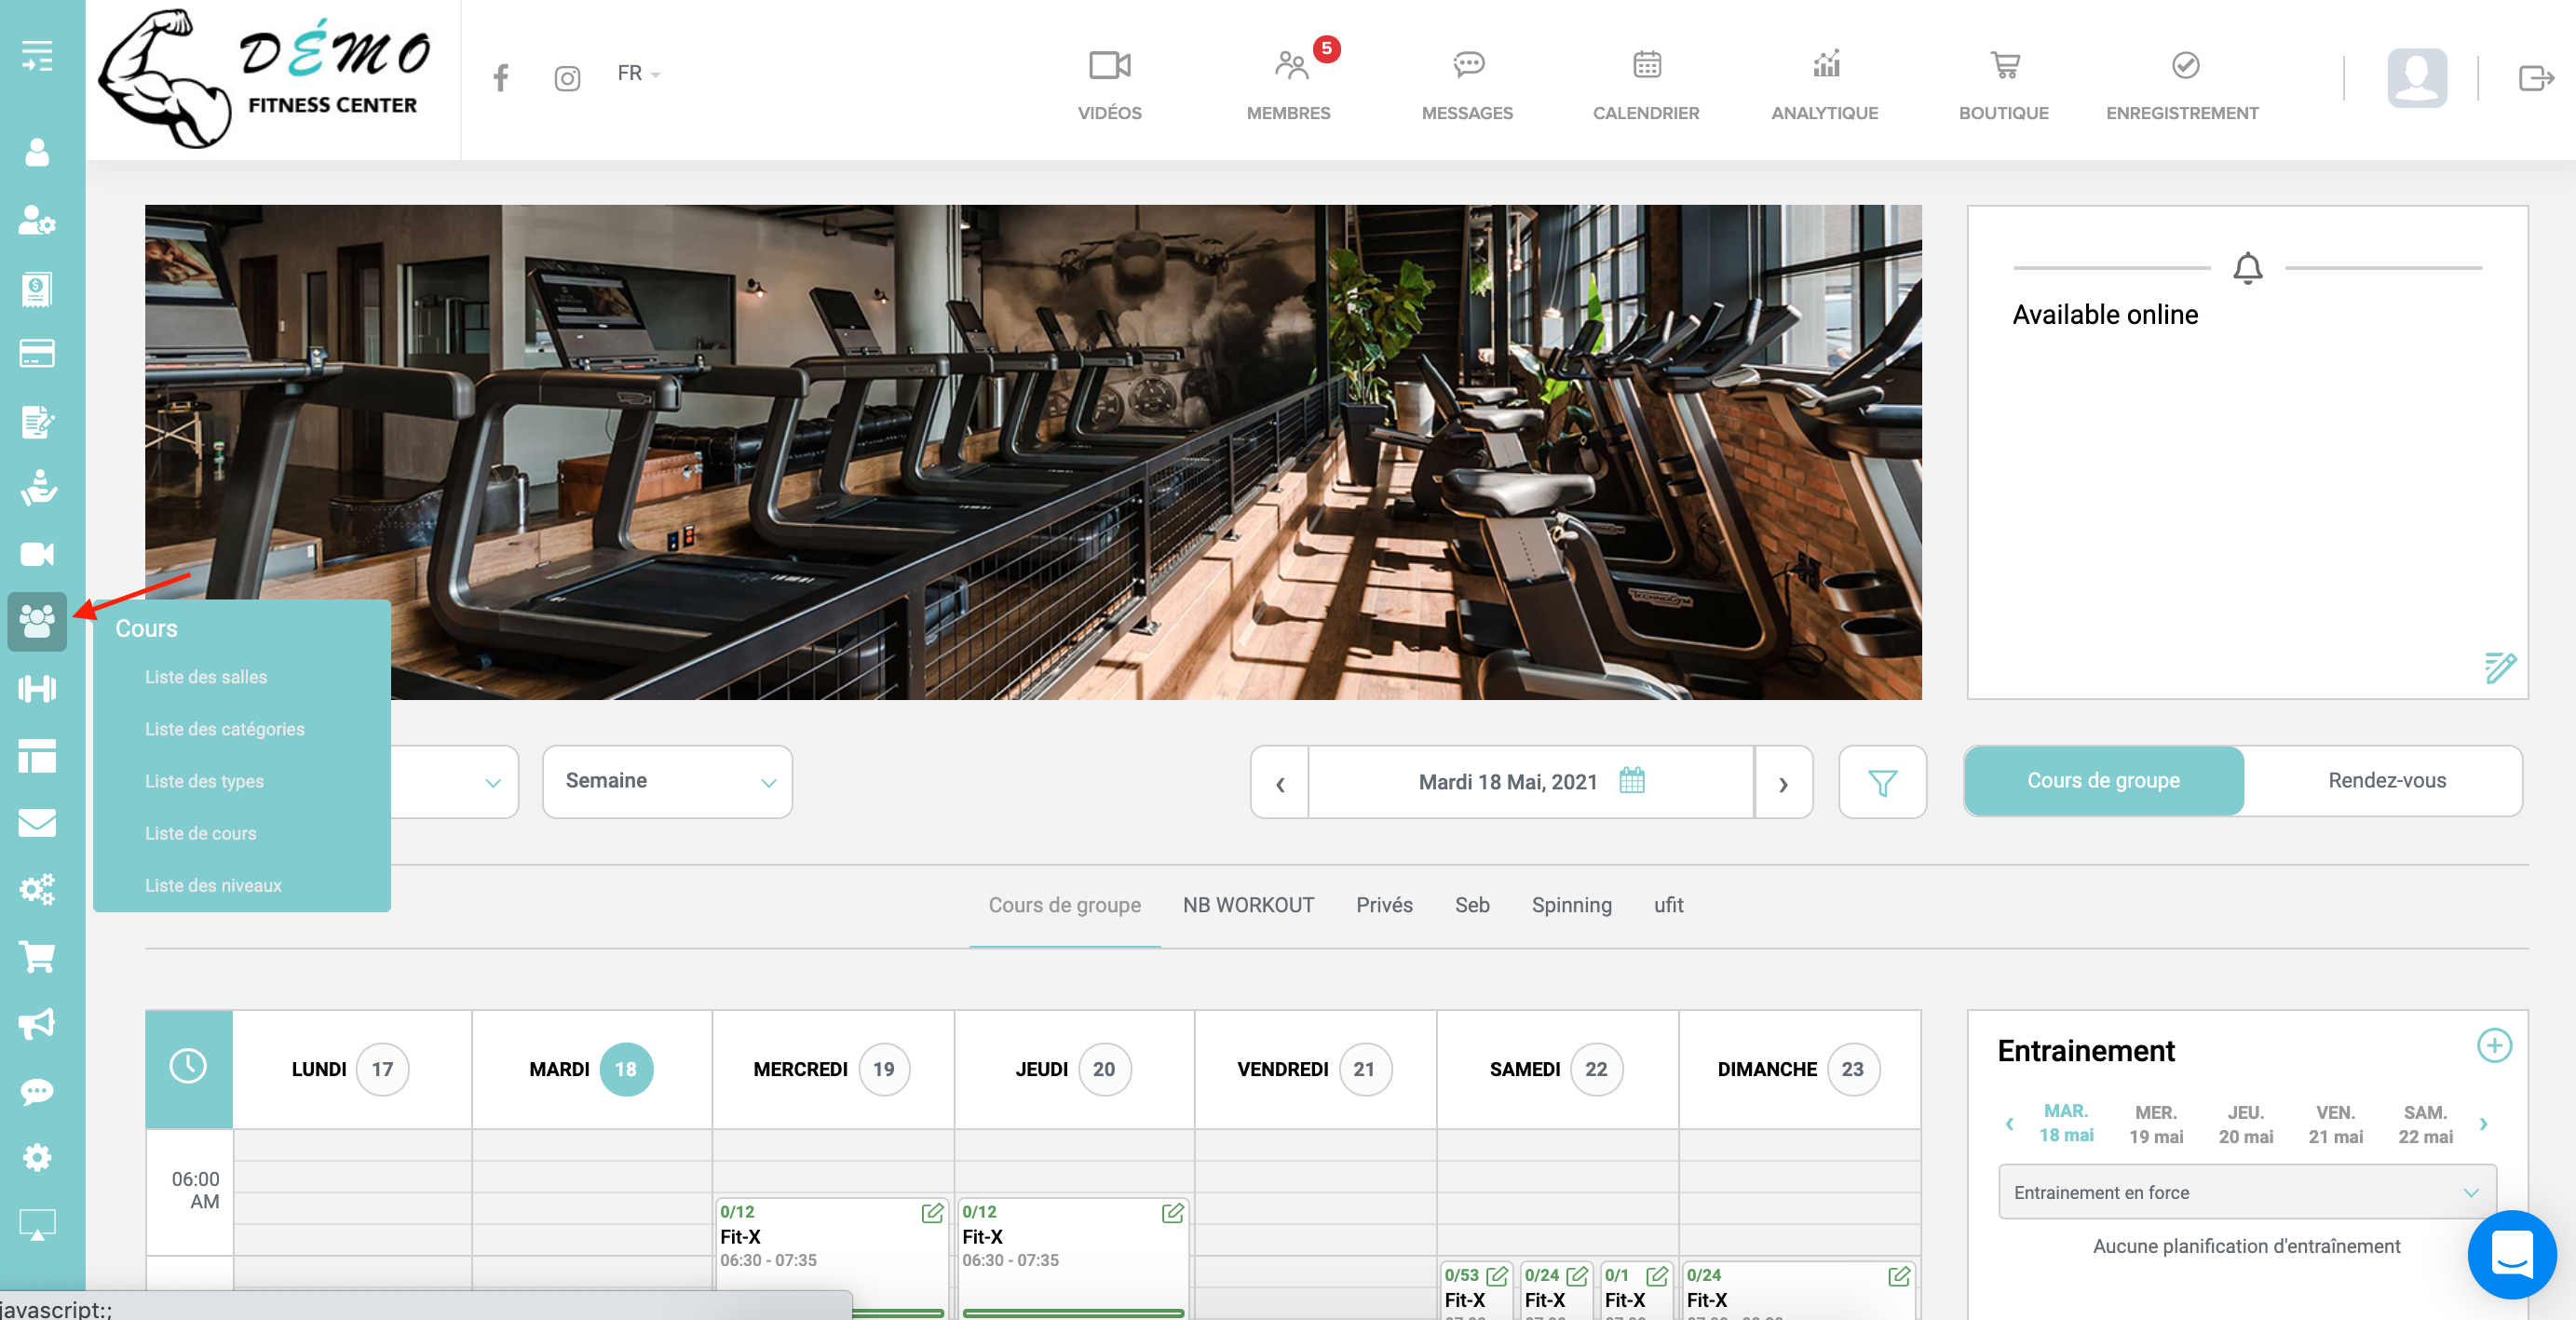Expand Entrainement en force dropdown
The width and height of the screenshot is (2576, 1320).
[2246, 1192]
